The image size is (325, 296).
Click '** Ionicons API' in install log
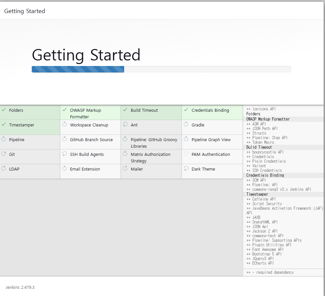[x=261, y=109]
